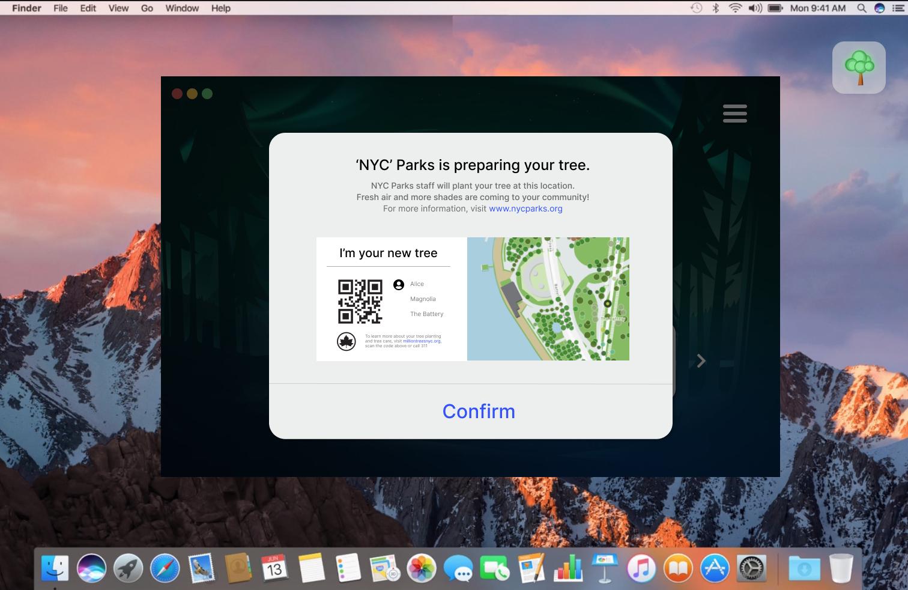Open the hamburger menu in the tree app
The image size is (908, 590).
click(x=734, y=114)
